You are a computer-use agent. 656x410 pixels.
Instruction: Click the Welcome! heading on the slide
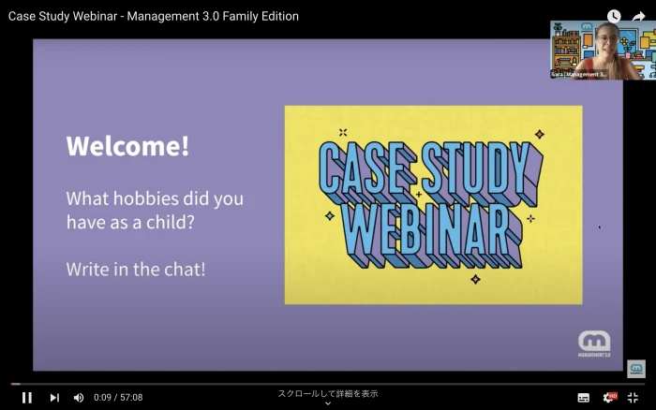pyautogui.click(x=127, y=146)
